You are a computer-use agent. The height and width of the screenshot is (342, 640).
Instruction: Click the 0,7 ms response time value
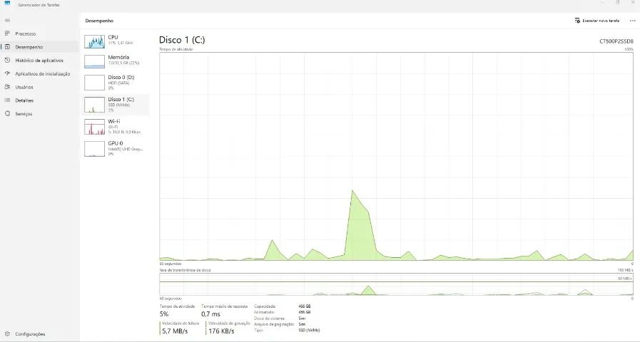(x=210, y=314)
